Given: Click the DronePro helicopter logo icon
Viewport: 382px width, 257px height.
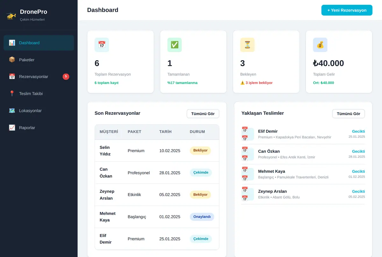Looking at the screenshot, I should [x=11, y=15].
